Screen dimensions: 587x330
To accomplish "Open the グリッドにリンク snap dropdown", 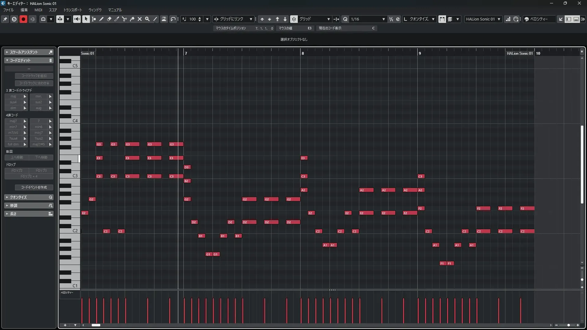I will (x=251, y=19).
